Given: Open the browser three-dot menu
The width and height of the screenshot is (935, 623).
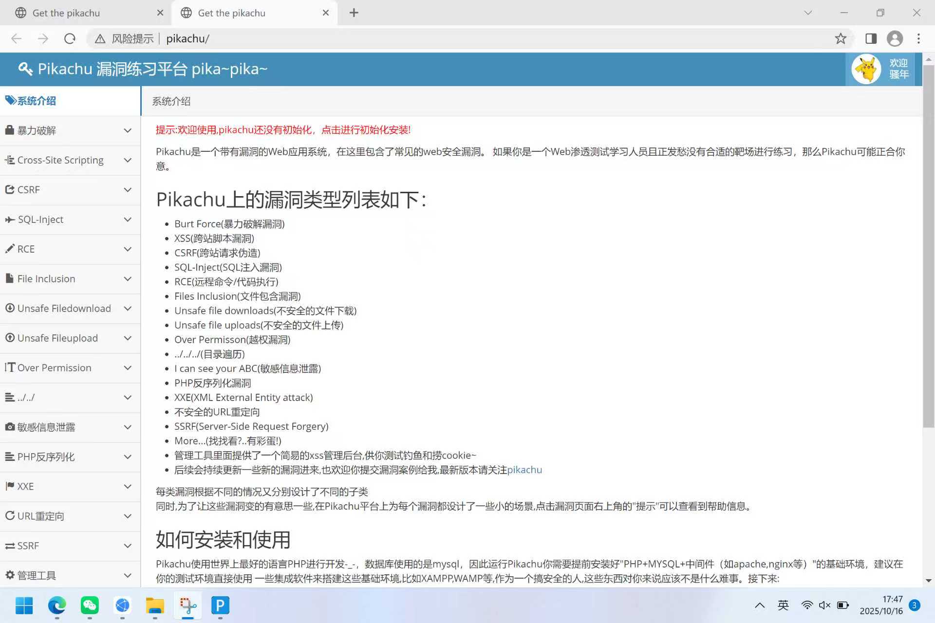Looking at the screenshot, I should point(918,38).
